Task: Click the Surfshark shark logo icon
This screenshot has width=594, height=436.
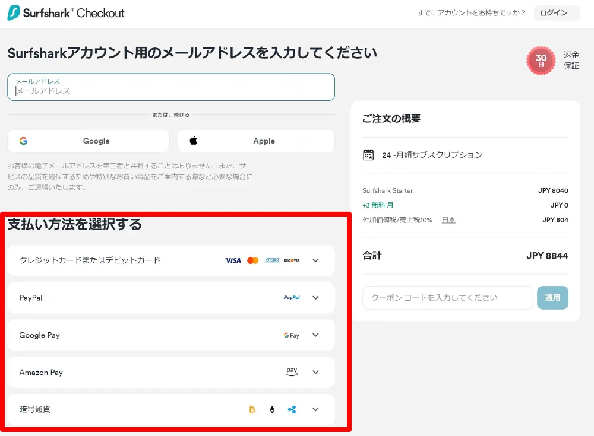Action: tap(14, 13)
